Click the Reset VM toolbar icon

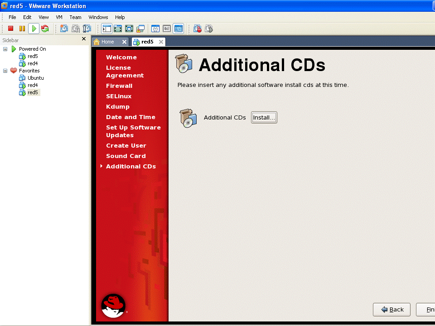pyautogui.click(x=45, y=29)
